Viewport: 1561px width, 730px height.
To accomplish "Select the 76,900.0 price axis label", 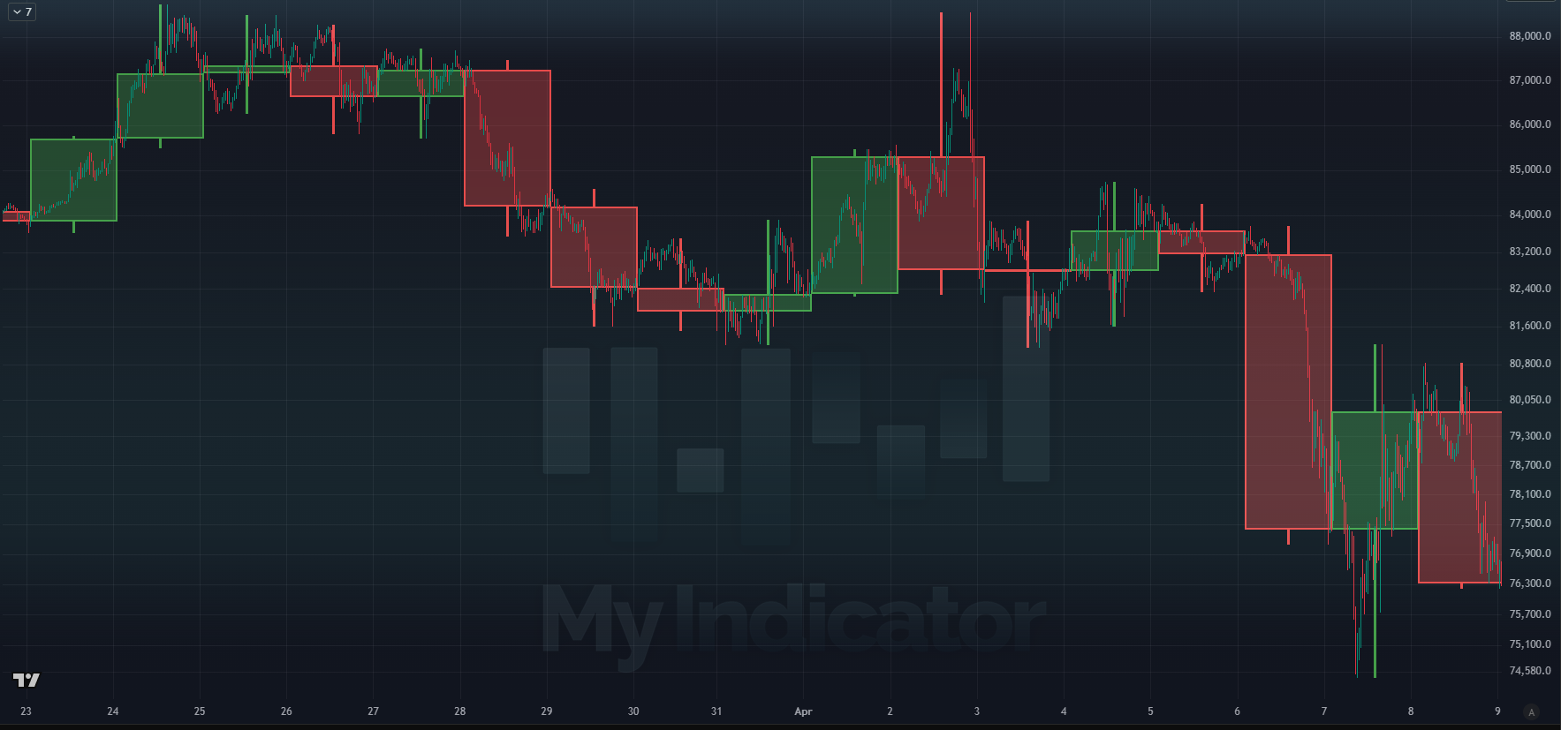I will pyautogui.click(x=1530, y=553).
